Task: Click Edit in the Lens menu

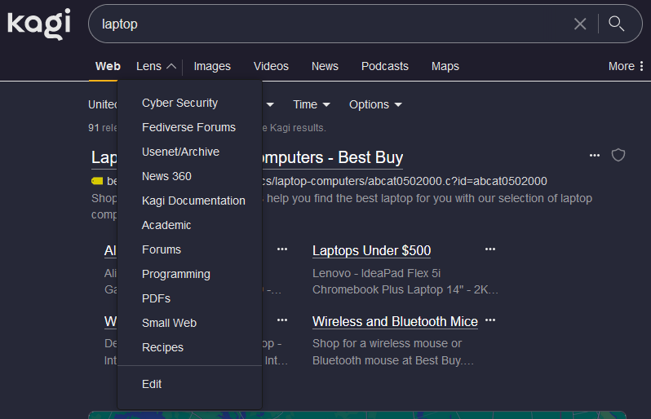Action: coord(152,384)
